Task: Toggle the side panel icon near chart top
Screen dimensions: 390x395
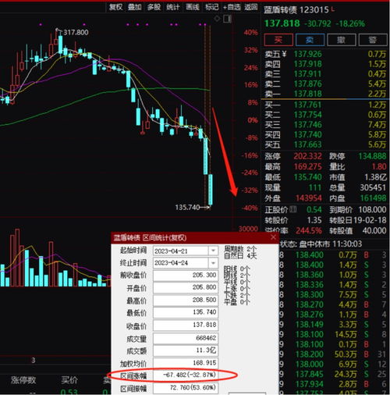Action: (227, 19)
